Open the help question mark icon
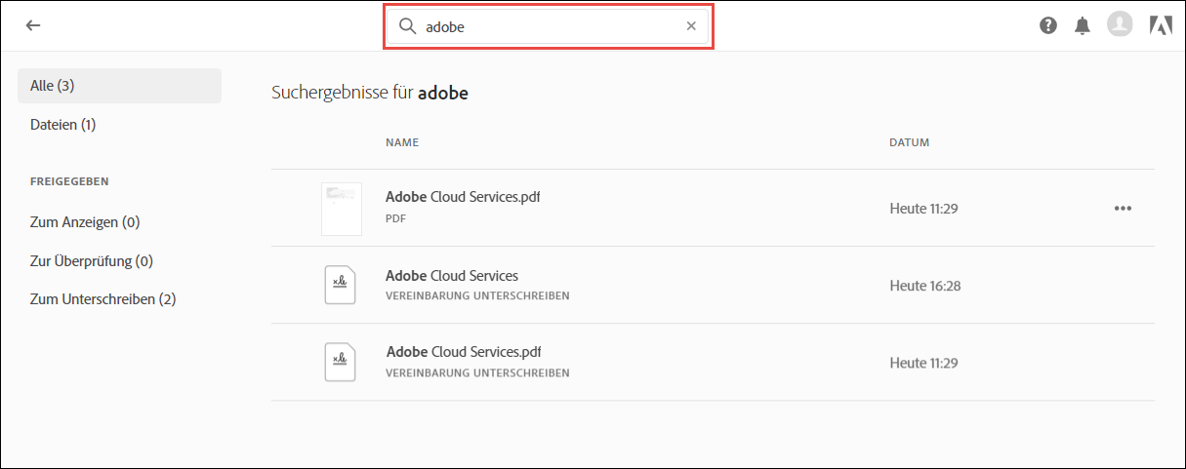The width and height of the screenshot is (1186, 469). coord(1048,26)
